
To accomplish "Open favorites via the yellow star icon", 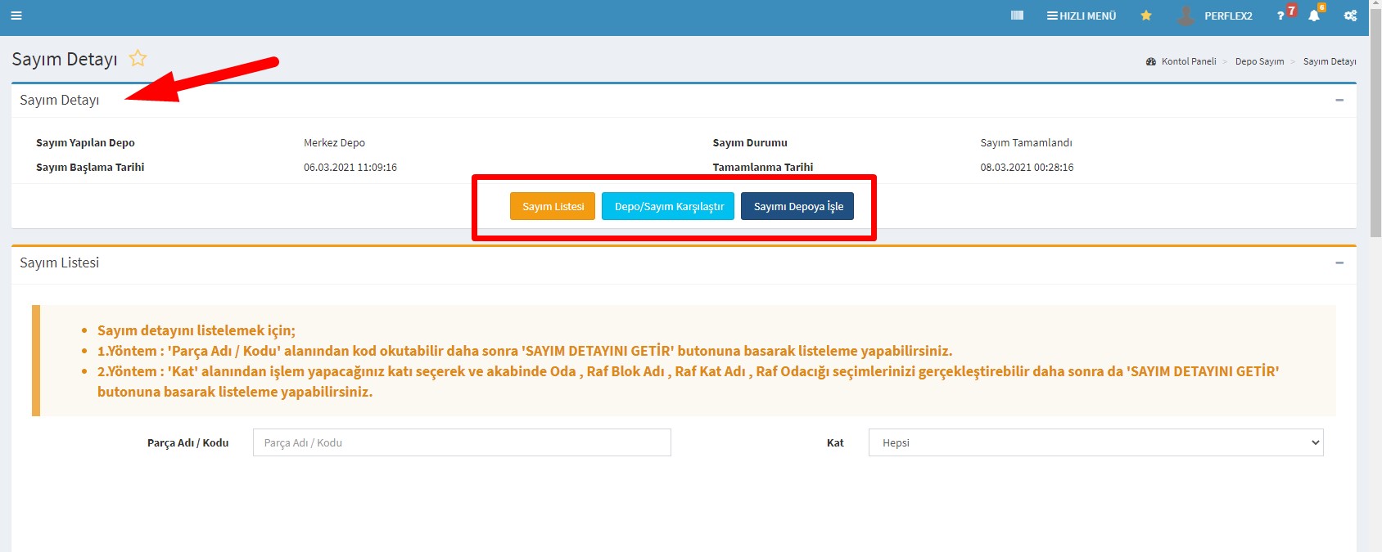I will [x=1146, y=16].
